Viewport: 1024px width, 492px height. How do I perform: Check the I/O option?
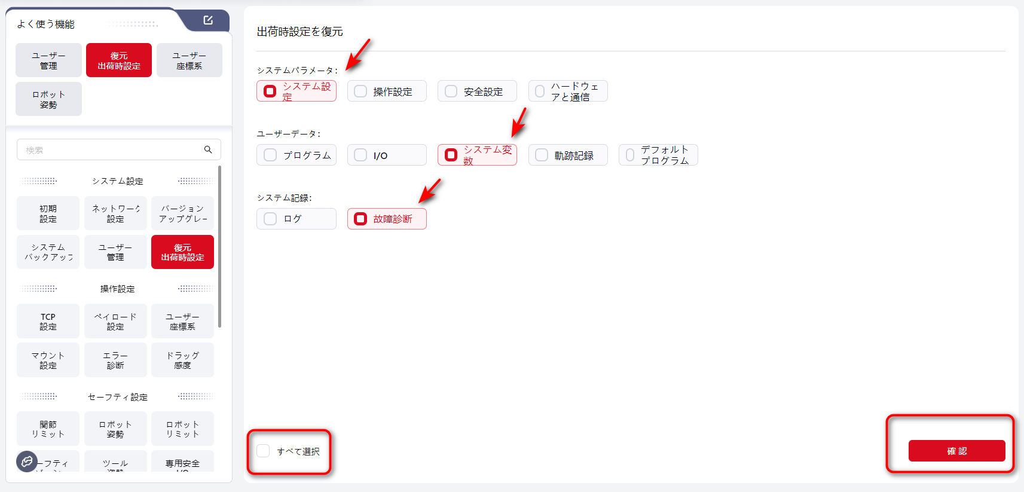click(x=360, y=155)
